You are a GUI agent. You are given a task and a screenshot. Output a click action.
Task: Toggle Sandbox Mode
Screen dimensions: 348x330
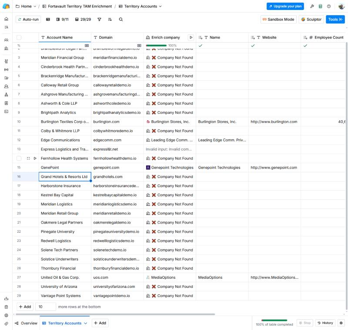pos(278,20)
